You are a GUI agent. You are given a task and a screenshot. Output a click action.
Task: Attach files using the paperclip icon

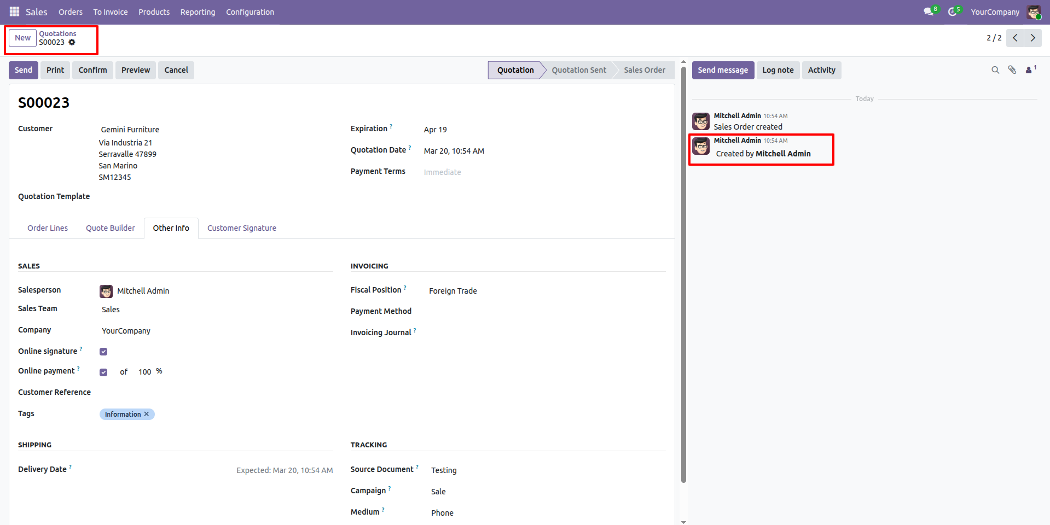(x=1012, y=70)
